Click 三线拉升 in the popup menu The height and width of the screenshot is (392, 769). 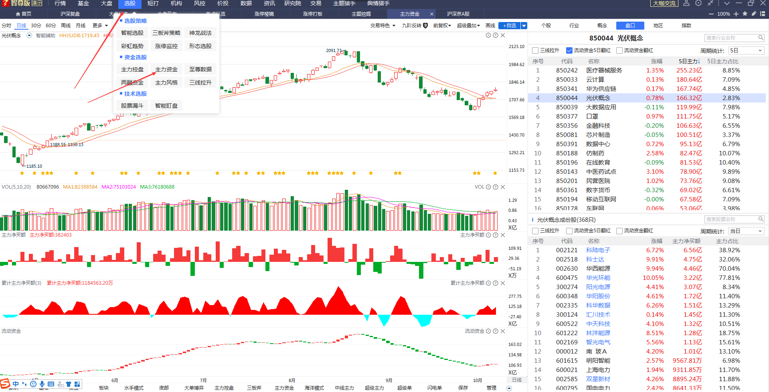coord(200,82)
